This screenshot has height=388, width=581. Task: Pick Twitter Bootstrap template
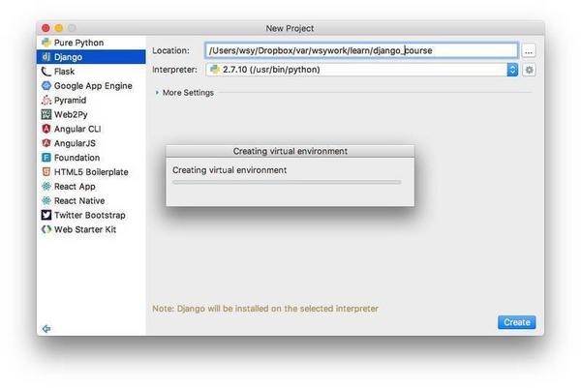pyautogui.click(x=91, y=215)
